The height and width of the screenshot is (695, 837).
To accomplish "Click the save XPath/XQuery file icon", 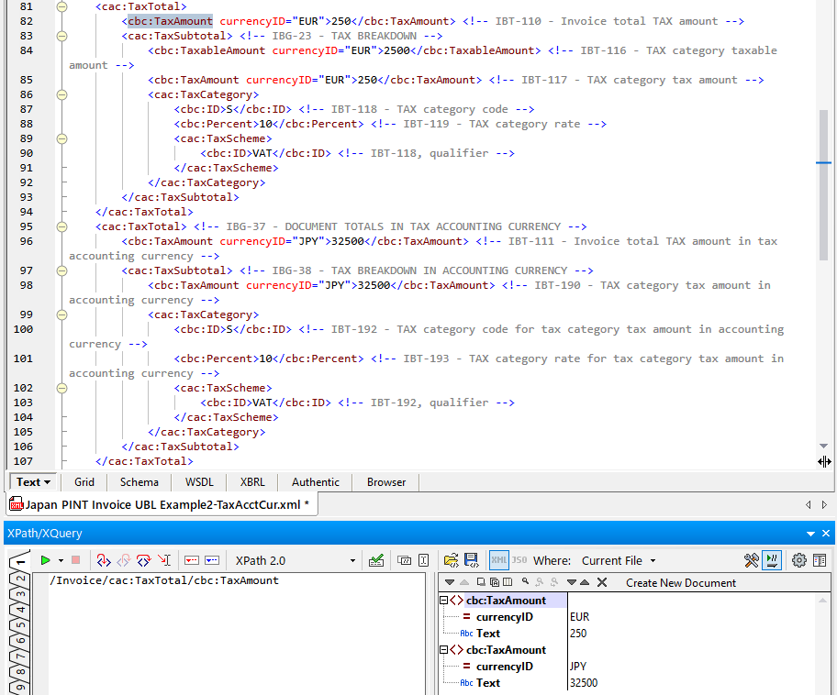I will (472, 560).
